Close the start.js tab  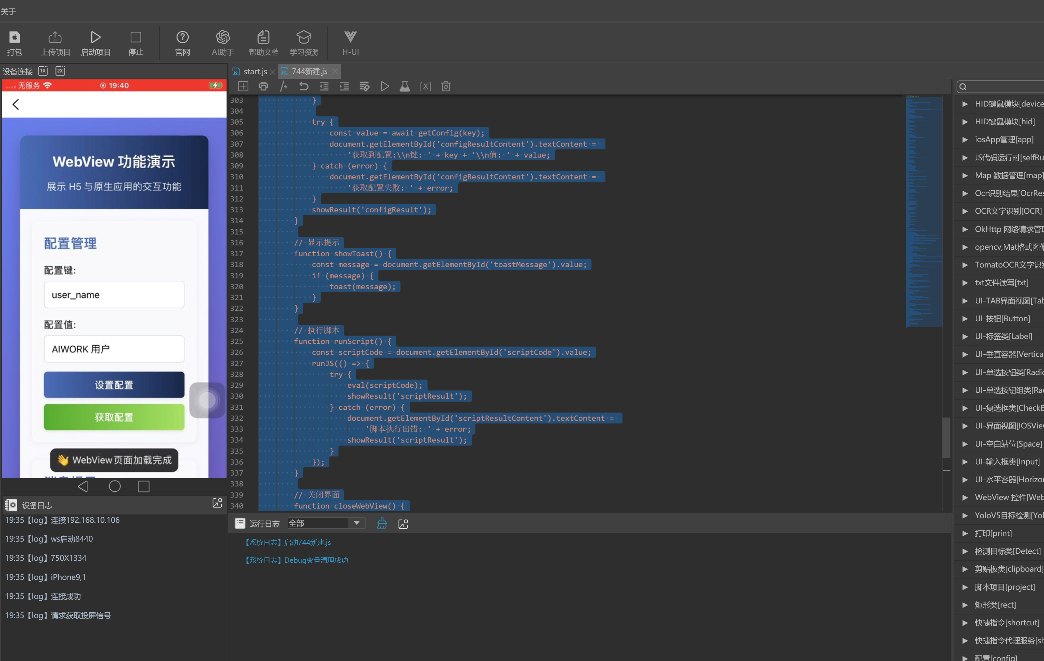272,72
